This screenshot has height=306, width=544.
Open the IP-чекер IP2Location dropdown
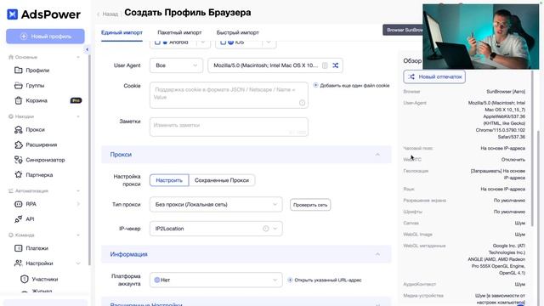216,229
